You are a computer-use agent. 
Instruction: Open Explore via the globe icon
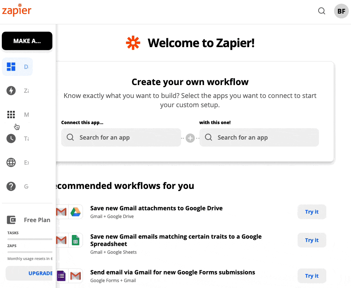11,162
